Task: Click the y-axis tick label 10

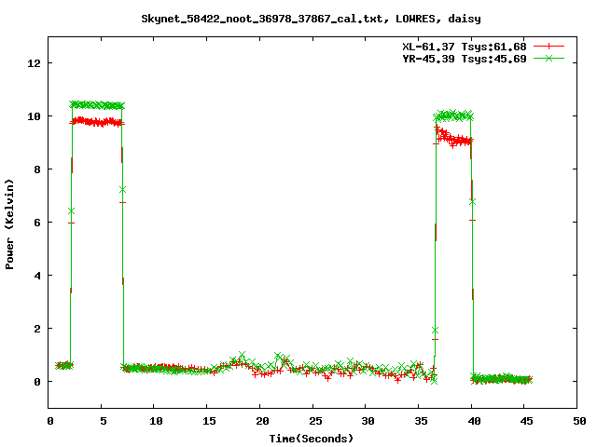Action: (34, 116)
